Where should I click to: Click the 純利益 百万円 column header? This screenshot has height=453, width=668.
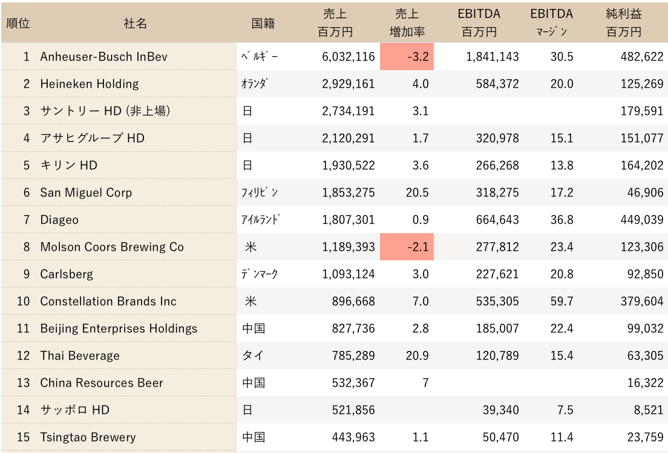pos(624,23)
